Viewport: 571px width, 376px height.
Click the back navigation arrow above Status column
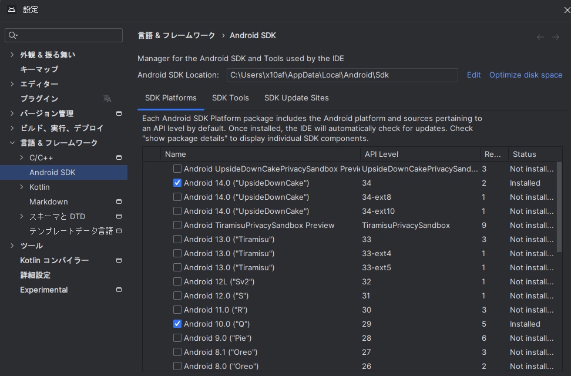[x=540, y=36]
